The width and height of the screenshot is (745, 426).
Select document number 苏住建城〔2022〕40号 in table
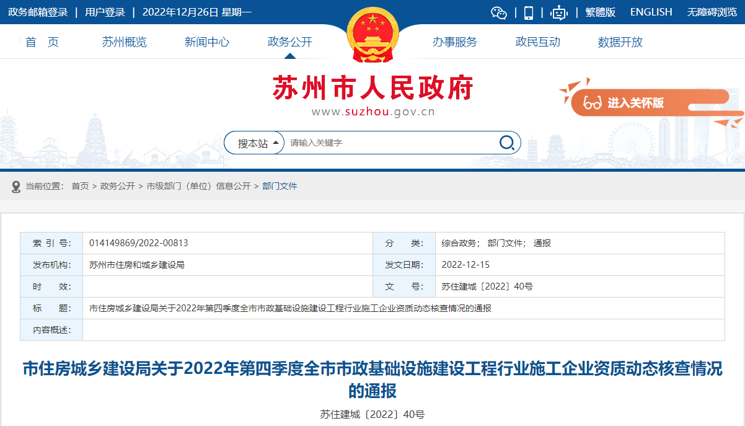487,286
